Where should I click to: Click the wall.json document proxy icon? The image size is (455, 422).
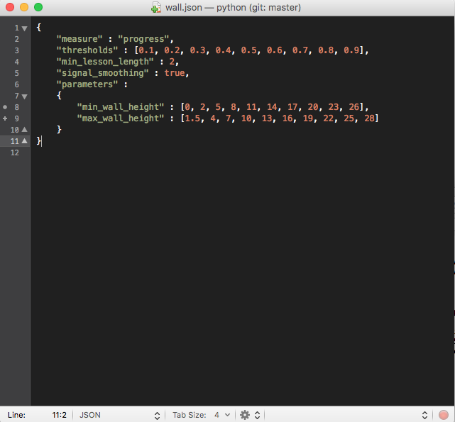[156, 8]
